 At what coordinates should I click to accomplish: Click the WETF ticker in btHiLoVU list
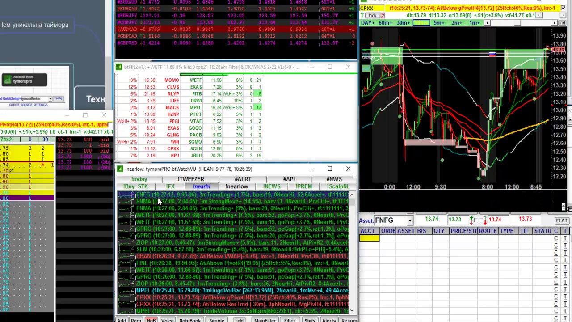195,80
